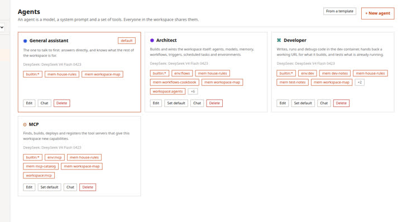402x222 pixels.
Task: Edit the MCP agent
Action: click(x=29, y=187)
